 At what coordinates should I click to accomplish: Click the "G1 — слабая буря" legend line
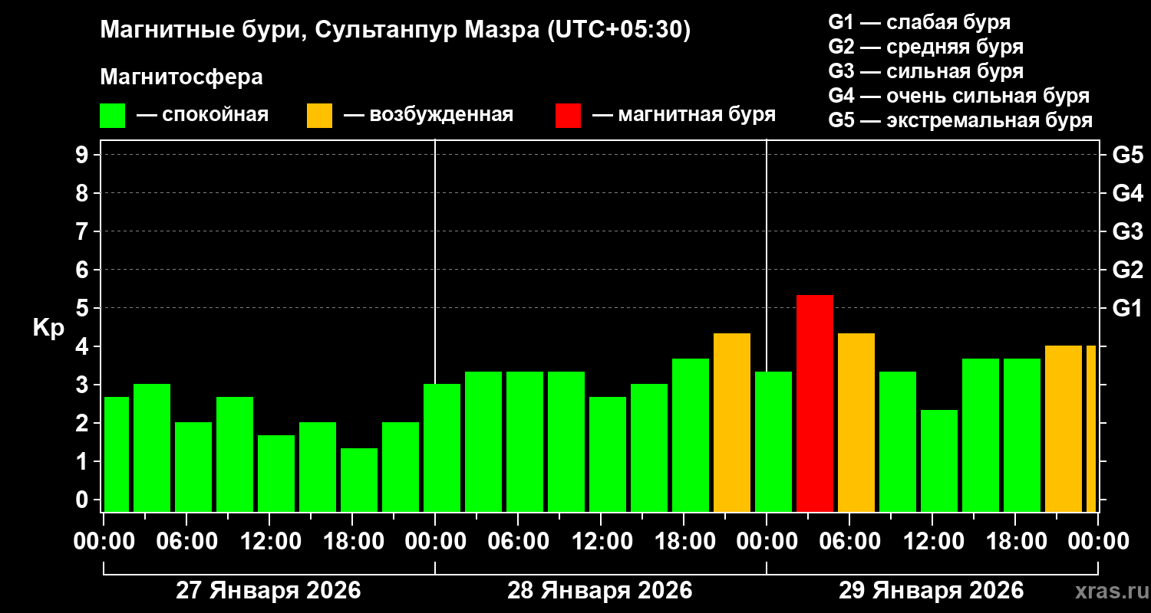tap(919, 22)
